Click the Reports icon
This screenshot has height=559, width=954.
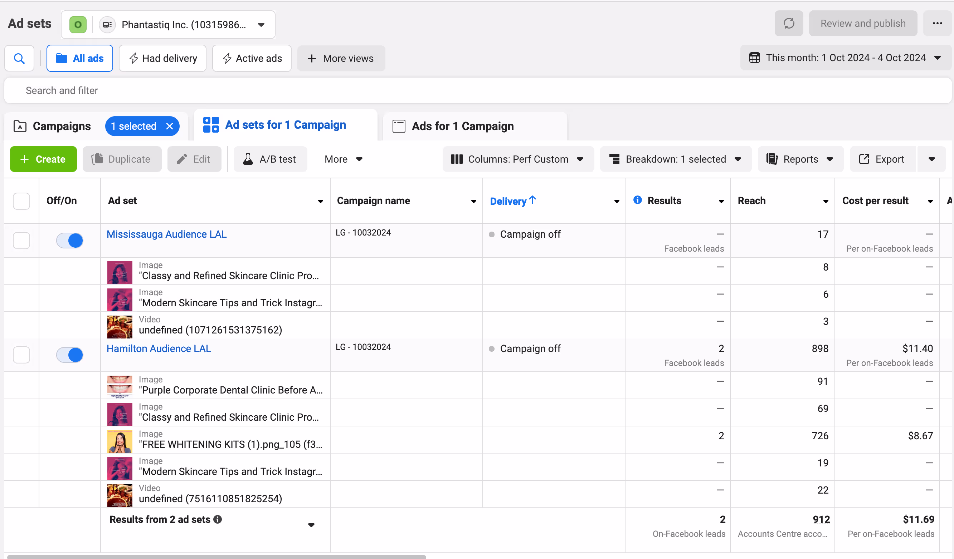772,159
